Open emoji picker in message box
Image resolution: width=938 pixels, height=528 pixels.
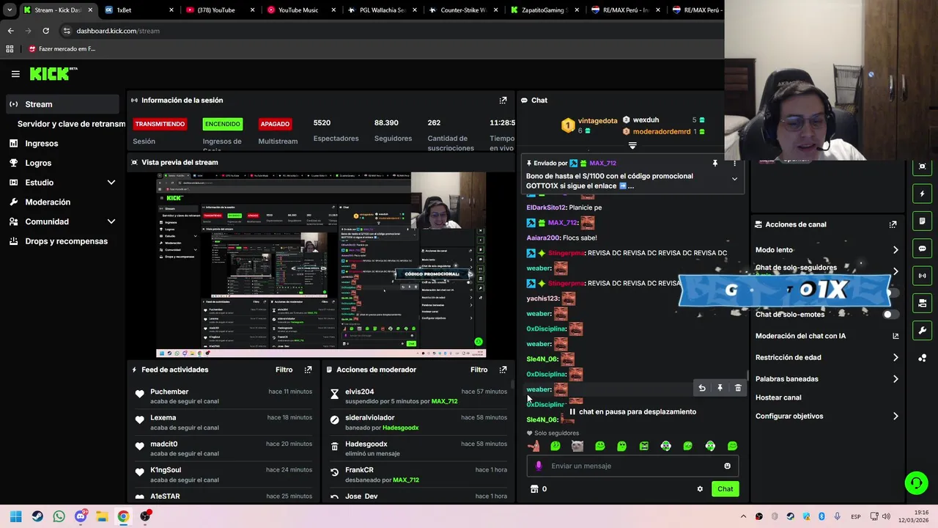[727, 466]
